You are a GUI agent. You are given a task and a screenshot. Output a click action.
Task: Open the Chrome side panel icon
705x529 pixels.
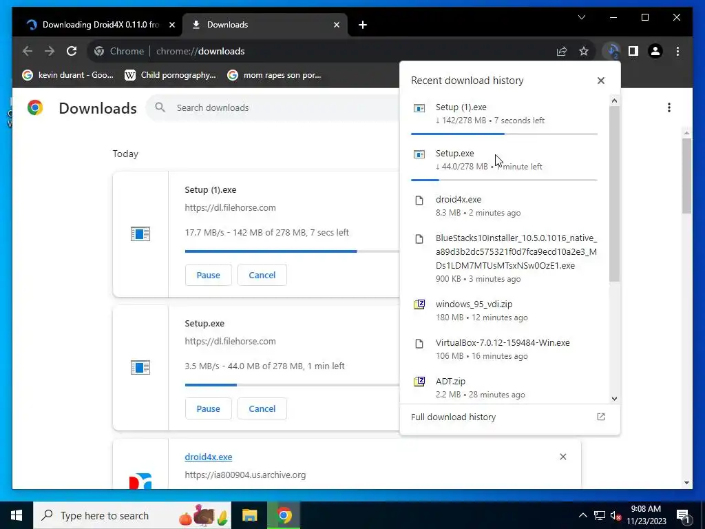[x=633, y=51]
